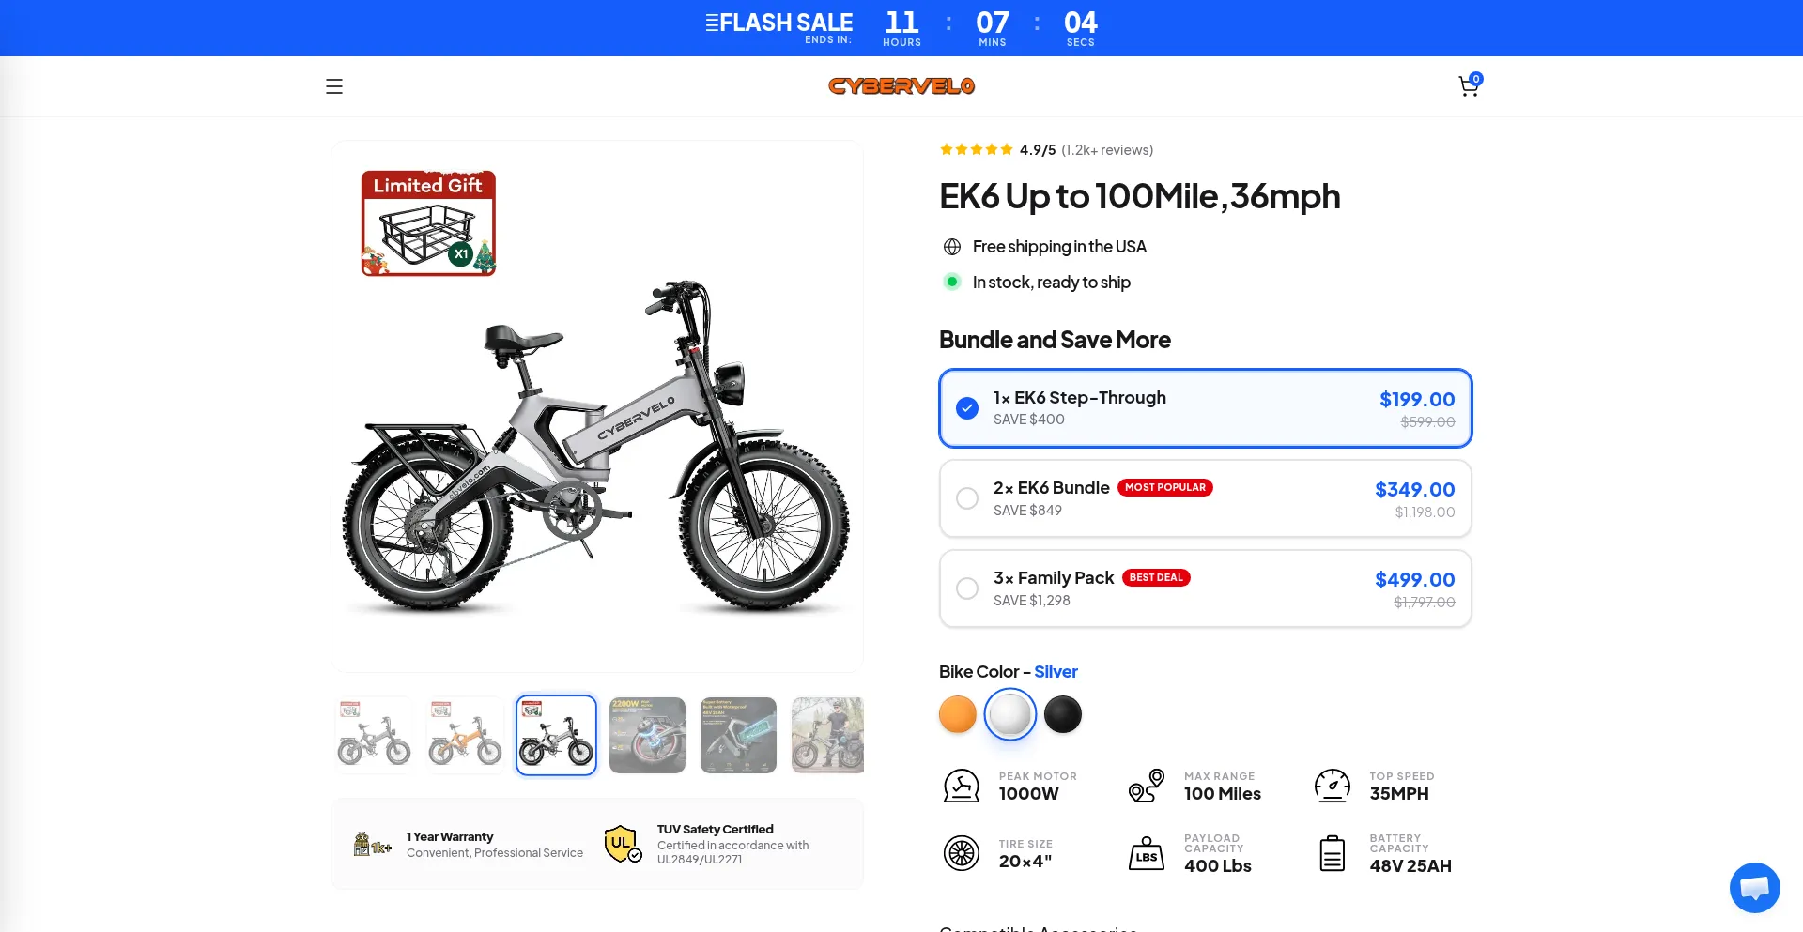
Task: Click the Limited Gift basket badge
Action: point(429,223)
